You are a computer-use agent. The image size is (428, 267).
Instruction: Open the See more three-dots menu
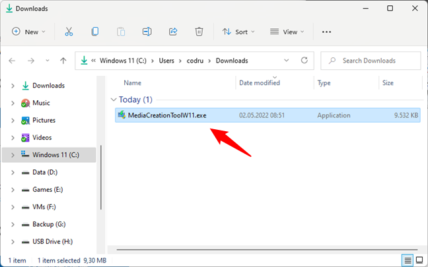click(326, 32)
